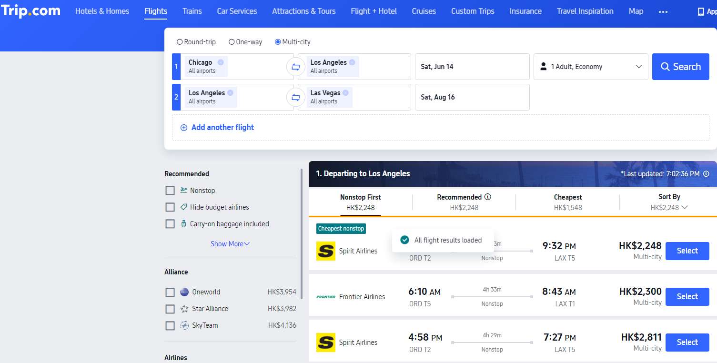This screenshot has width=717, height=363.
Task: Click the swap airports icon for flight 1
Action: 295,67
